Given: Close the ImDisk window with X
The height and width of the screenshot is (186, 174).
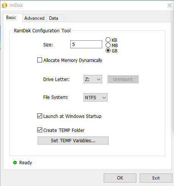Looking at the screenshot, I should pyautogui.click(x=169, y=5).
